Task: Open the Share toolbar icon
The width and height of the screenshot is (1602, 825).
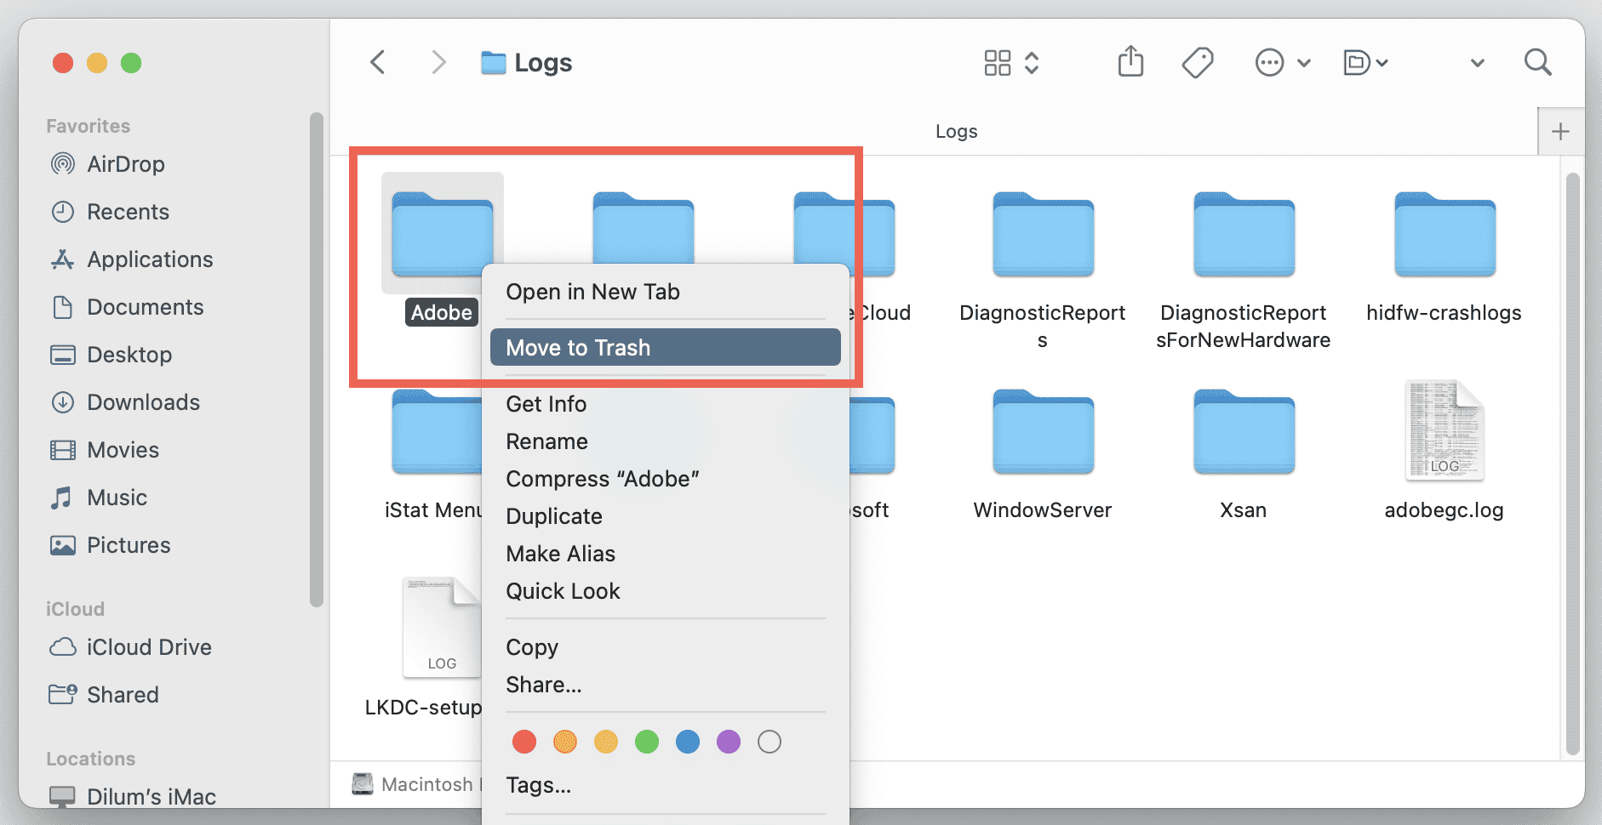Action: pyautogui.click(x=1130, y=62)
